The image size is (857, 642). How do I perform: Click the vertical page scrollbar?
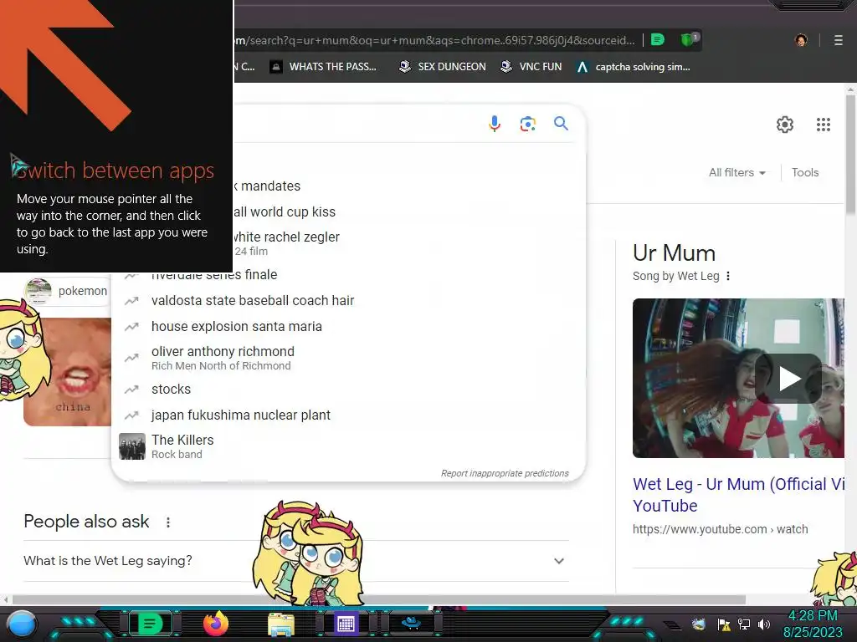(850, 155)
